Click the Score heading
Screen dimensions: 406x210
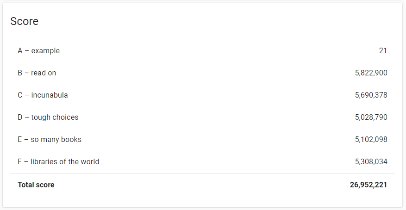(25, 21)
